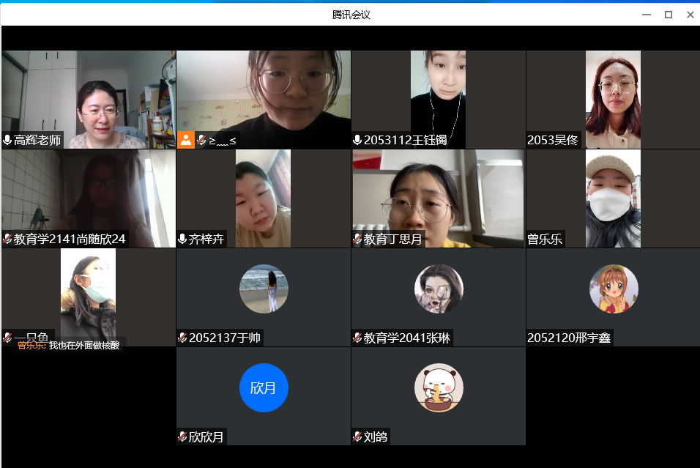Click the muted mic icon next to ≥﹏≤
The image size is (700, 468).
(201, 140)
